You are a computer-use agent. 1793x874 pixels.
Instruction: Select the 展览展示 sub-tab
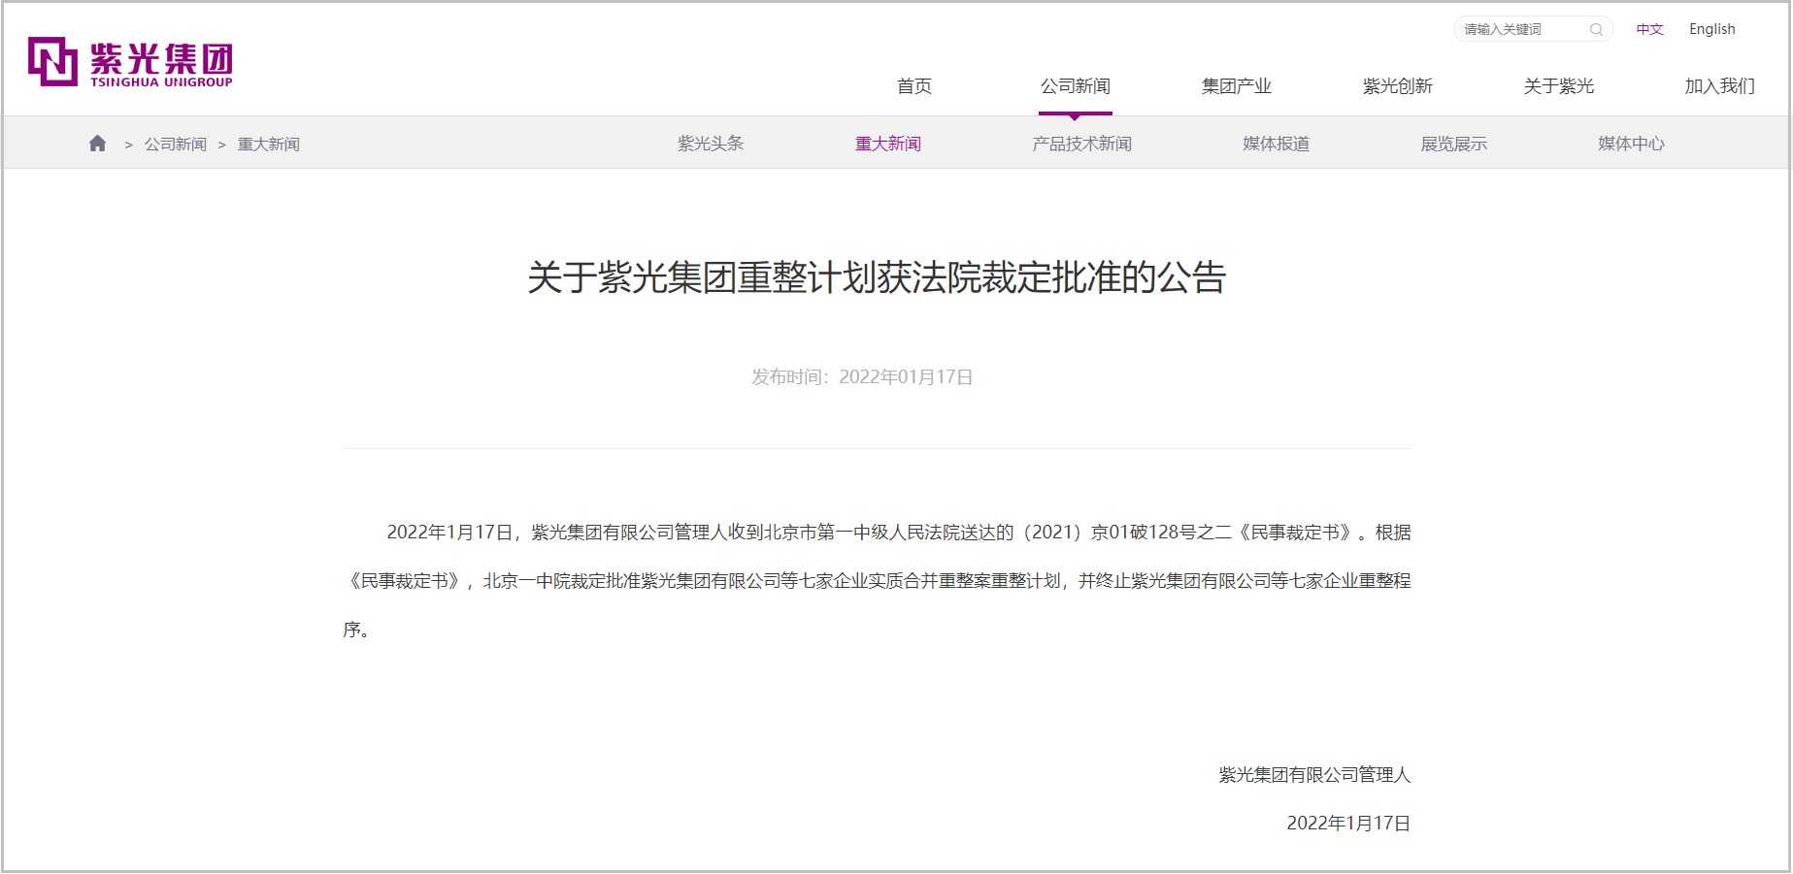click(1454, 144)
